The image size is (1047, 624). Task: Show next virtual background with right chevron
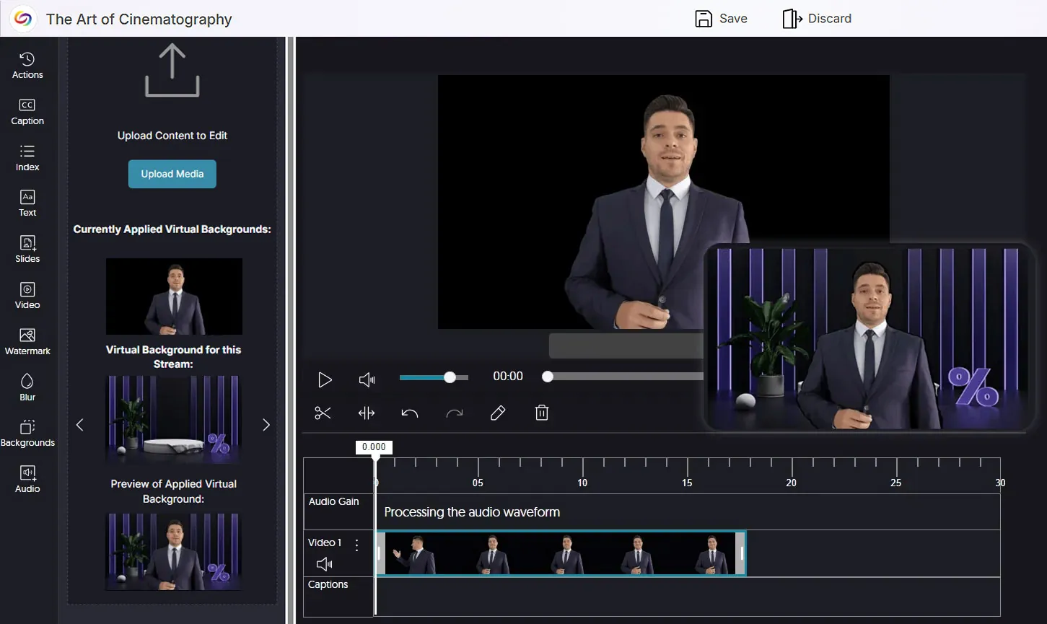(266, 425)
